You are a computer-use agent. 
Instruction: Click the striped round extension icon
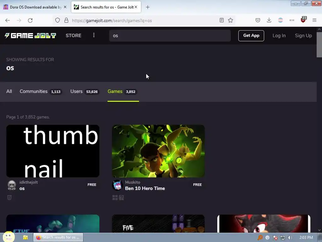tap(280, 20)
